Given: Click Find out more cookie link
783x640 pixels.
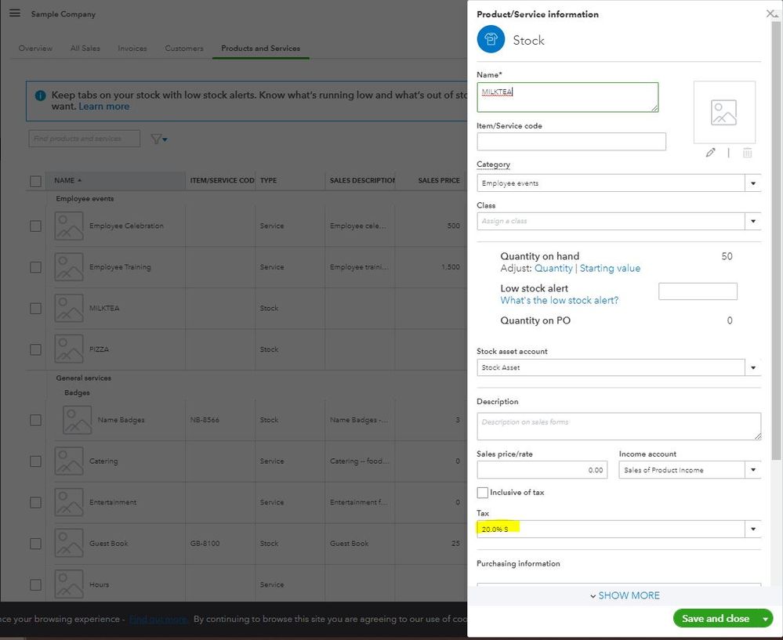Looking at the screenshot, I should coord(158,619).
